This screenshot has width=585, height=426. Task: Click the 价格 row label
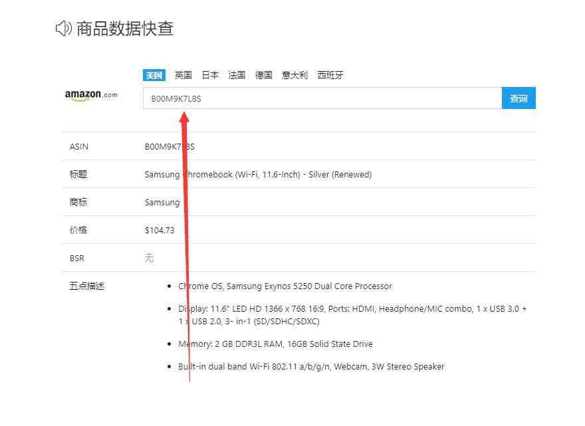click(x=78, y=230)
